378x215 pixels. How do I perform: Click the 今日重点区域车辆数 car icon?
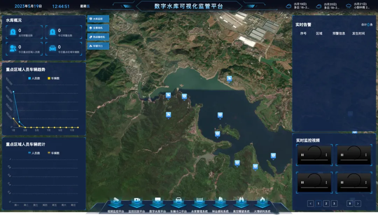52,48
